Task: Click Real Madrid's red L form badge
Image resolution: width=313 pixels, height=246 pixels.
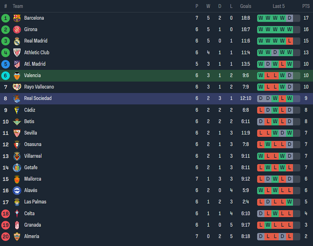Action: [x=289, y=41]
